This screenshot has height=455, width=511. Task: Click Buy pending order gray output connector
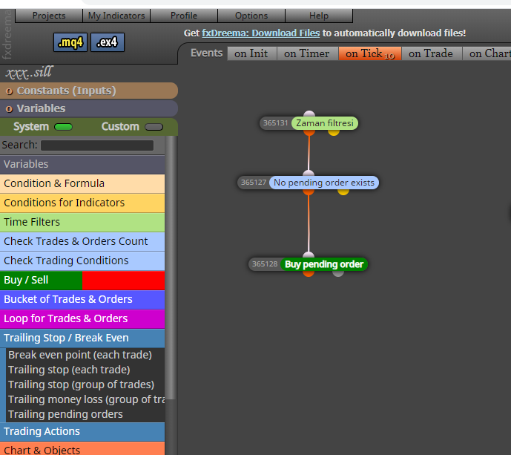point(338,274)
